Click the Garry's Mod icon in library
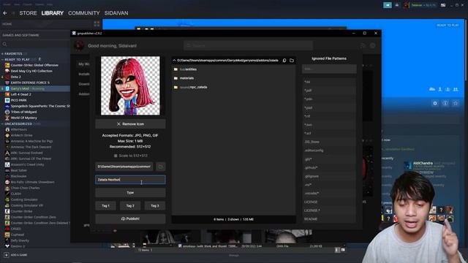The height and width of the screenshot is (263, 468). click(x=7, y=88)
